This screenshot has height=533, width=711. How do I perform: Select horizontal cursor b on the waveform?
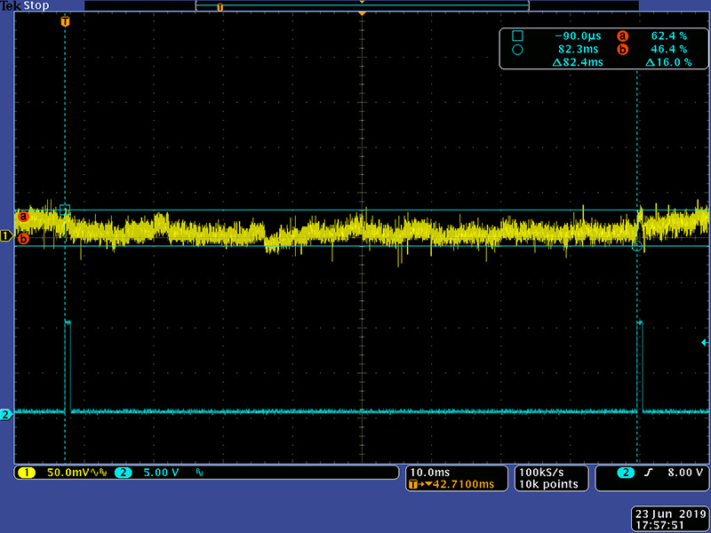(x=24, y=239)
